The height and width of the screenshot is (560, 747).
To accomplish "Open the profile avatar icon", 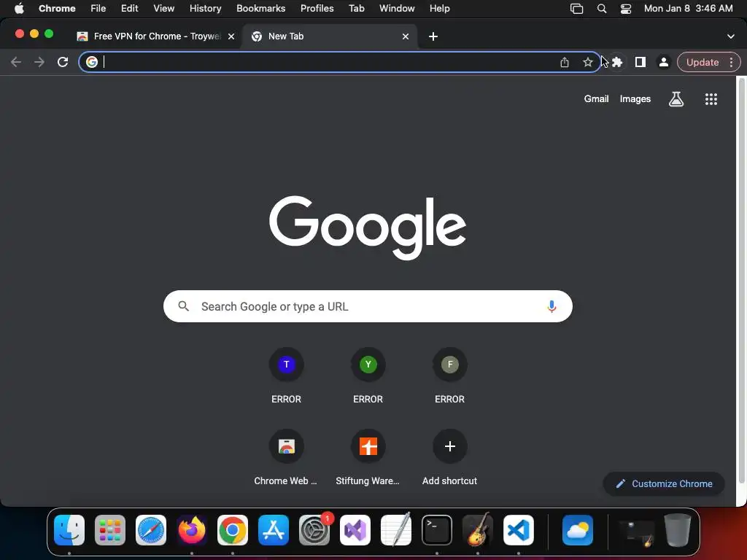I will [663, 62].
